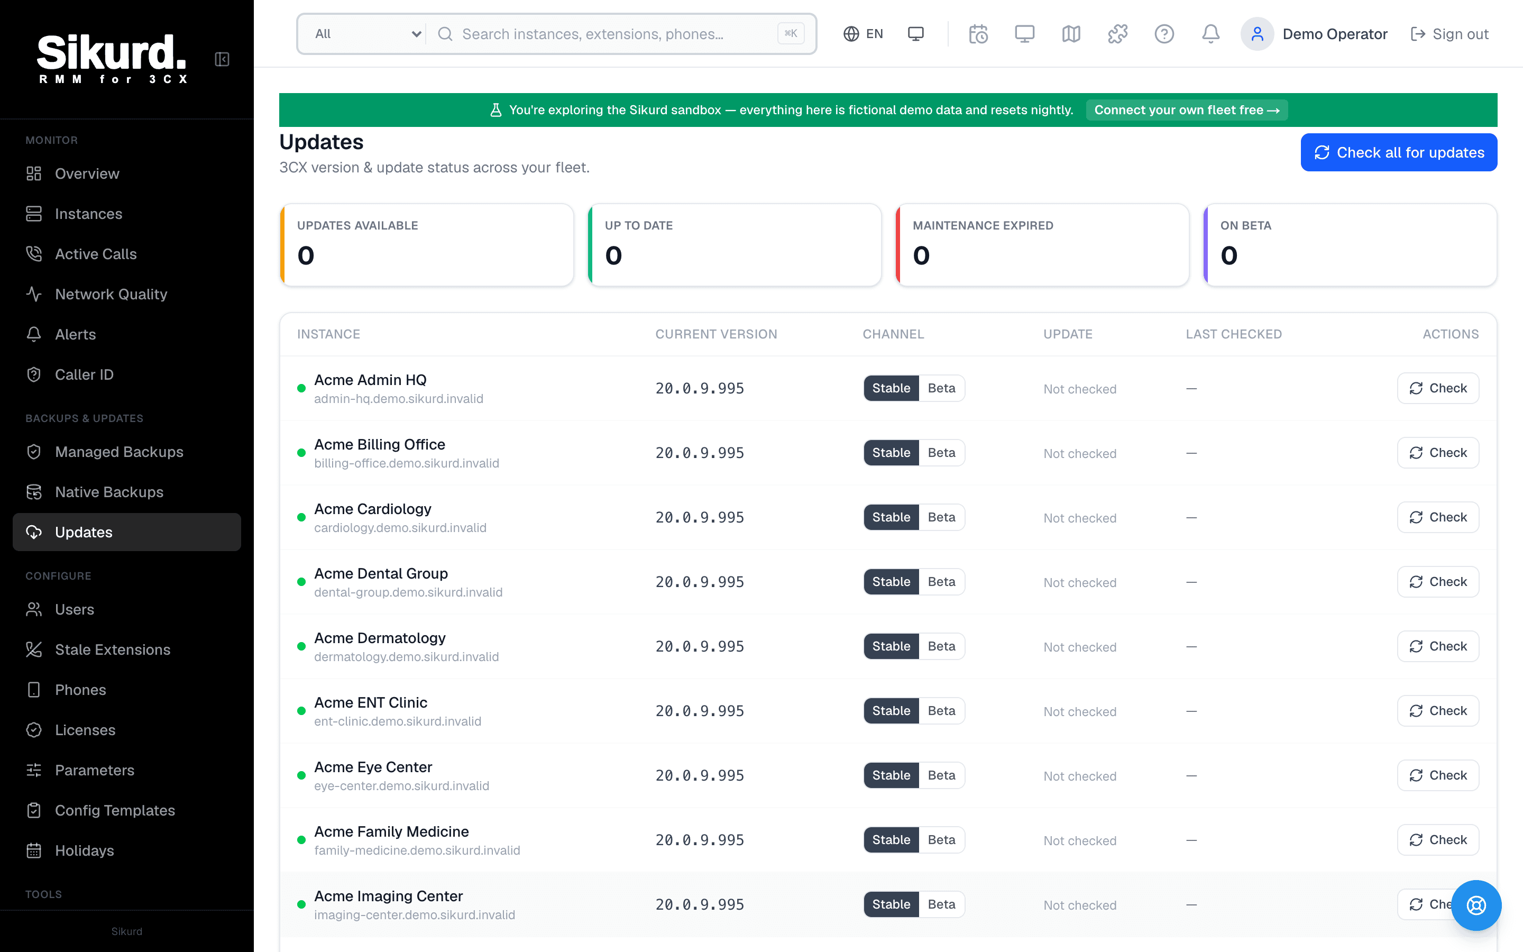Viewport: 1523px width, 952px height.
Task: Switch Acme Admin HQ channel to Beta
Action: coord(941,389)
